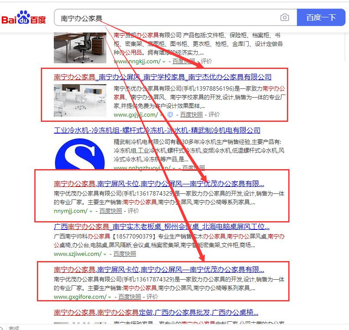Open www.szjiwei.com/ URL link
The image size is (349, 330).
78,254
